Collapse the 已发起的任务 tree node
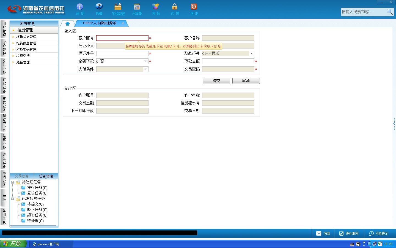Viewport: 396px width, 248px height. tap(12, 199)
